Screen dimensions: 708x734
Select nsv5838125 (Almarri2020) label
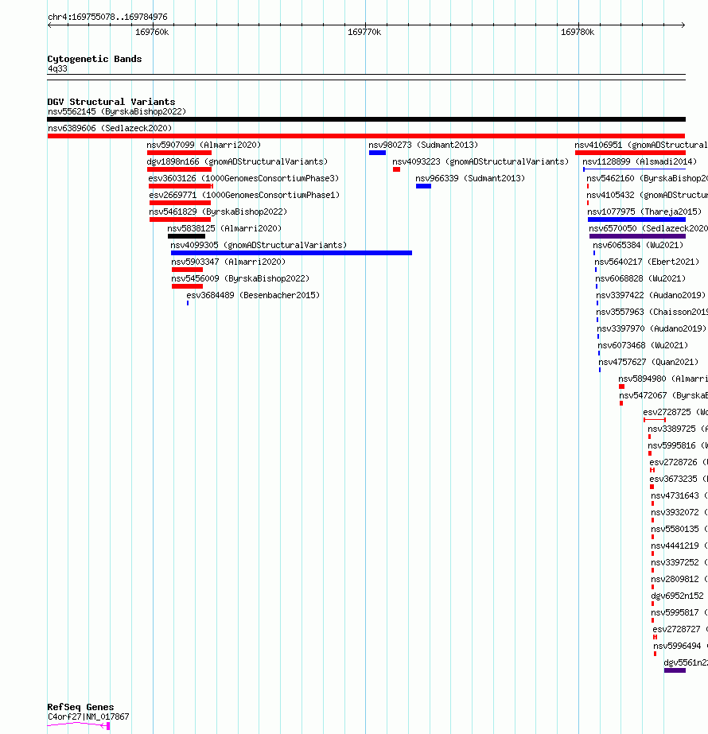click(224, 229)
